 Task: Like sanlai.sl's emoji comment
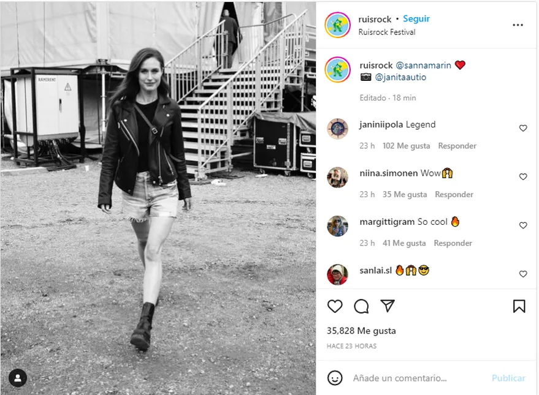point(523,274)
